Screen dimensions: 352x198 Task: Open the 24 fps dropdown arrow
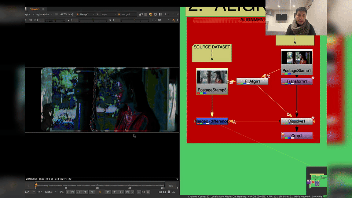point(34,192)
